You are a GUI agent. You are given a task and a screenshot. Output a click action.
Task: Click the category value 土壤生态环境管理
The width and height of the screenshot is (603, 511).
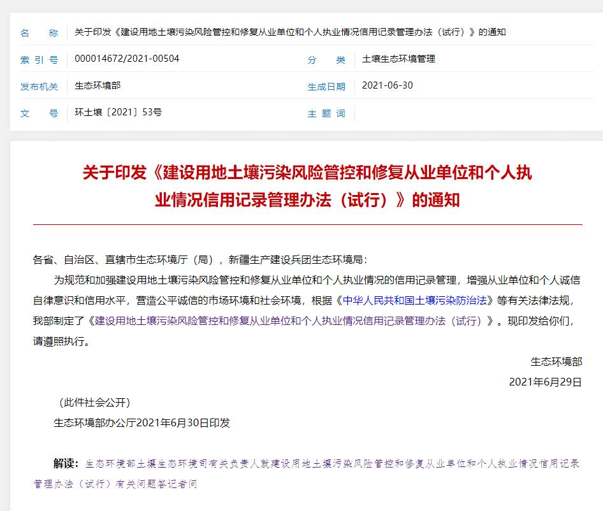click(398, 59)
